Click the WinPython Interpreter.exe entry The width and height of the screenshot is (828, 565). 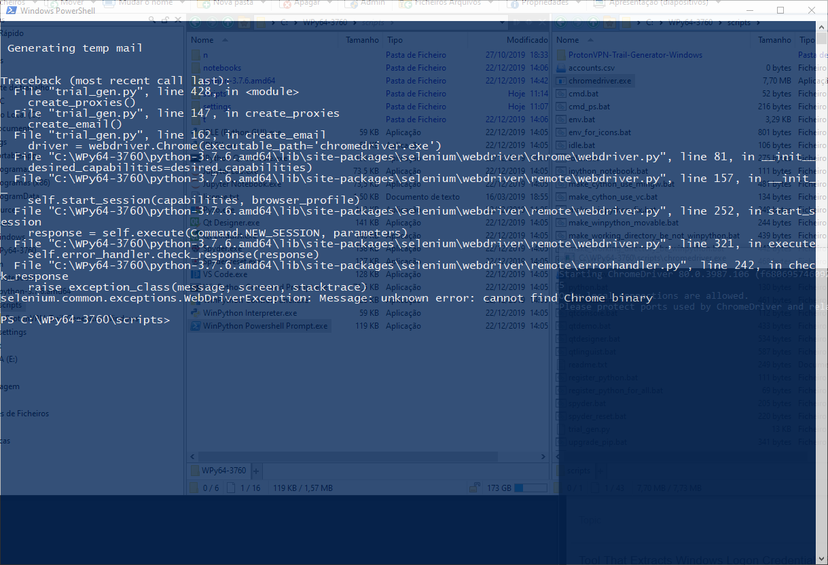pos(249,313)
